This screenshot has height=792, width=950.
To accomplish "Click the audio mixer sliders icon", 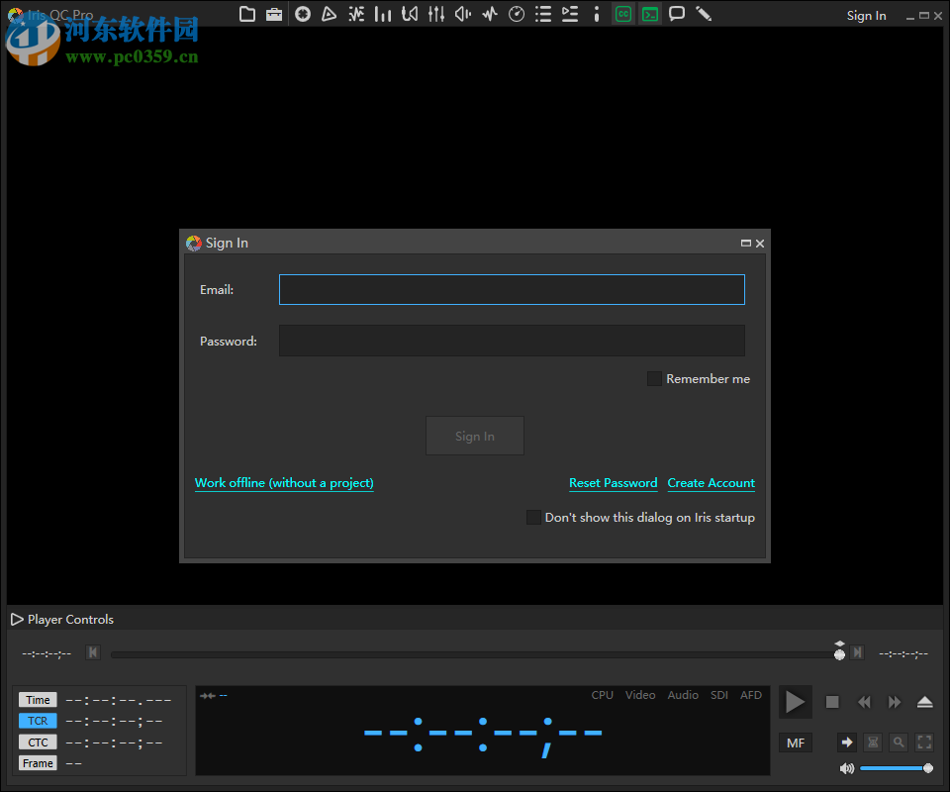I will coord(435,14).
